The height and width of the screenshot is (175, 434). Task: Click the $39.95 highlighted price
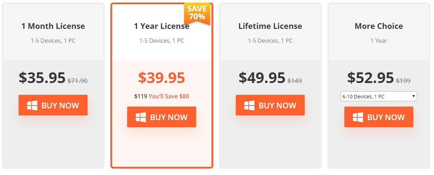coord(161,78)
